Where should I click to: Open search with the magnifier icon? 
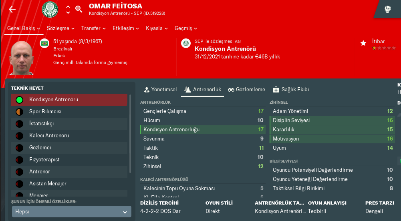coord(79,9)
